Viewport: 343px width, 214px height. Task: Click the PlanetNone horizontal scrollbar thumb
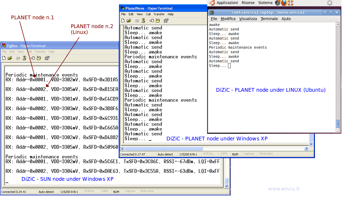(164, 148)
